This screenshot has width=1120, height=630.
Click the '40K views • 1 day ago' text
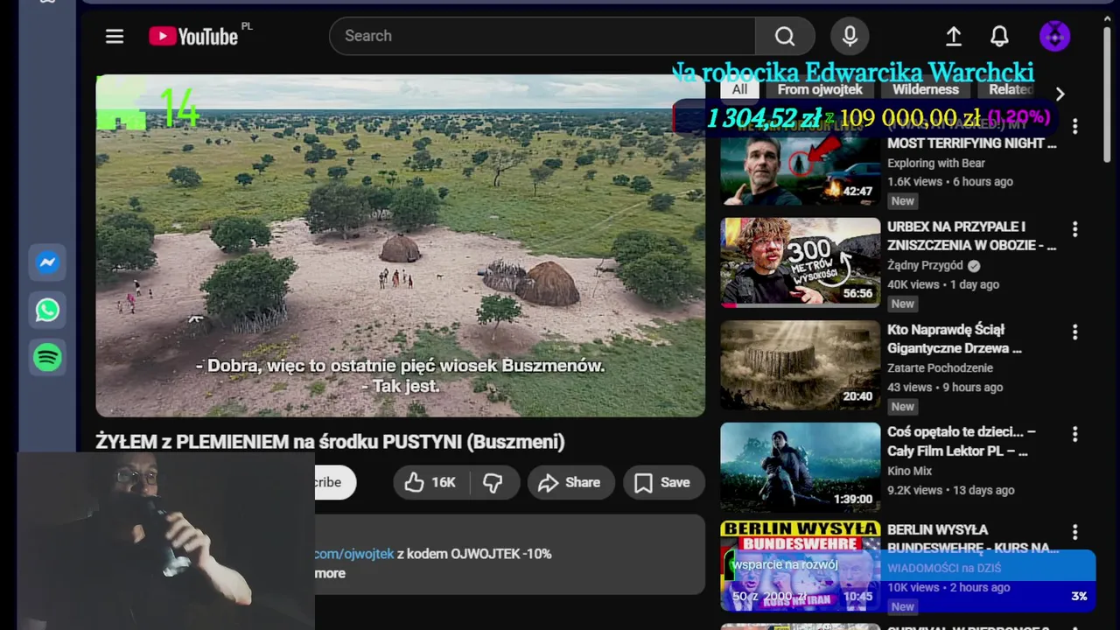943,284
